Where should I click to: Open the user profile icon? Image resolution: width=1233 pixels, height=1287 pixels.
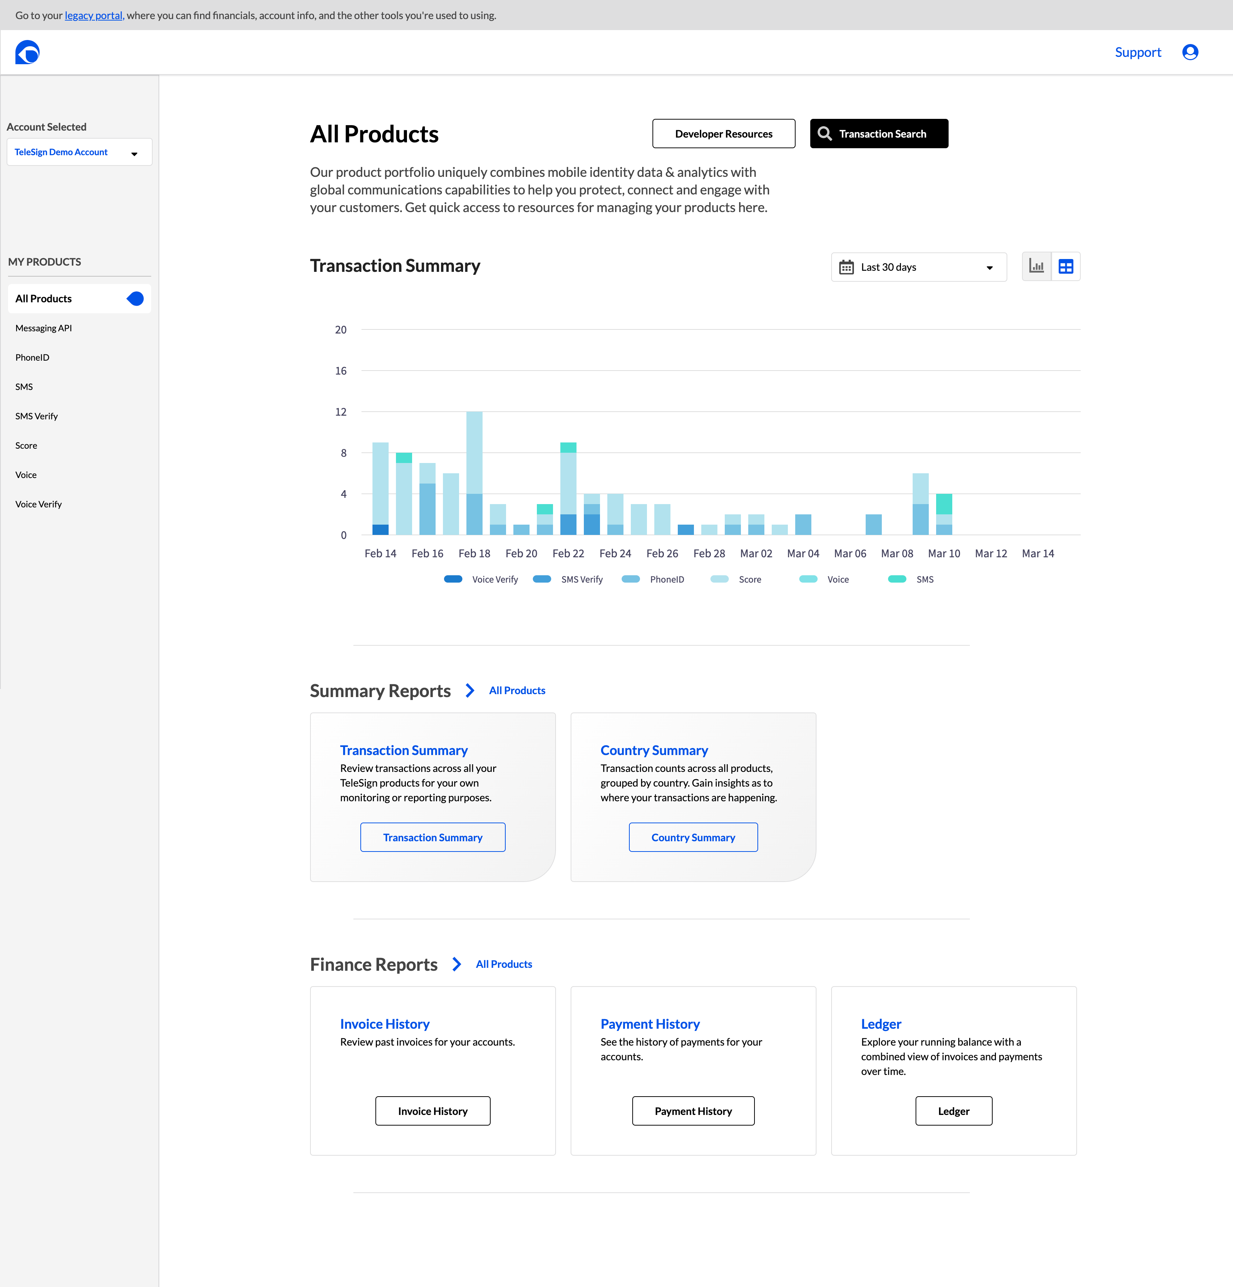tap(1190, 52)
